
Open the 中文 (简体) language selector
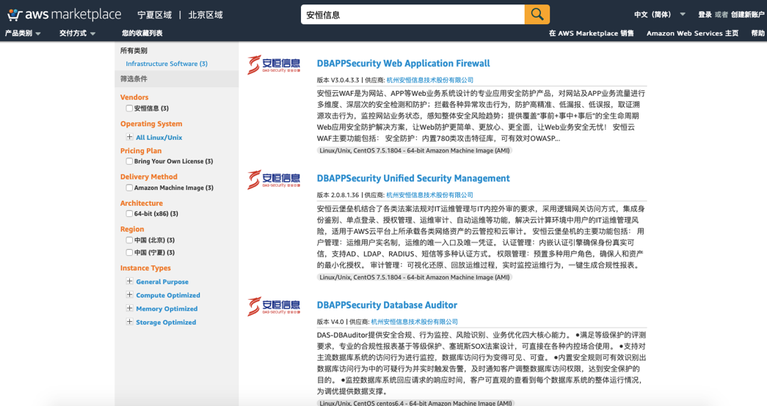[x=659, y=15]
